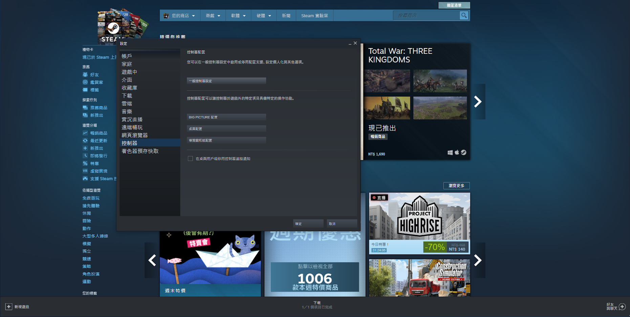Click the gamepad icon beside 支援 Steam

click(x=85, y=179)
